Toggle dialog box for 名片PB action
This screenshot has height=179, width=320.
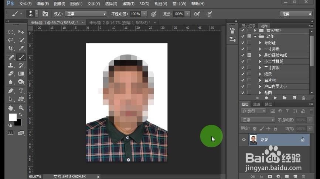point(249,80)
